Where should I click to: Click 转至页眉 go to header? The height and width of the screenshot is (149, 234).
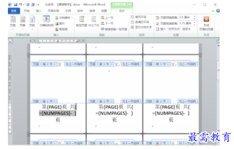(81, 21)
